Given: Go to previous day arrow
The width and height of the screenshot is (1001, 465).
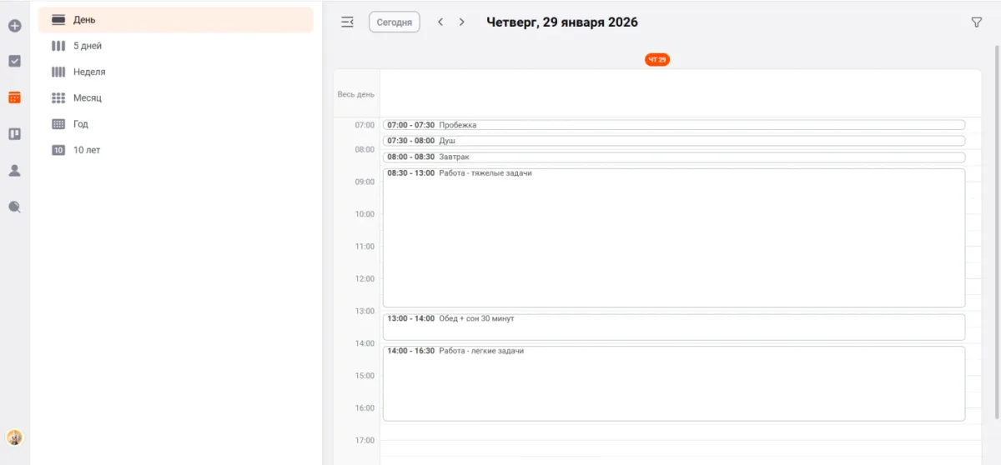Looking at the screenshot, I should [440, 22].
